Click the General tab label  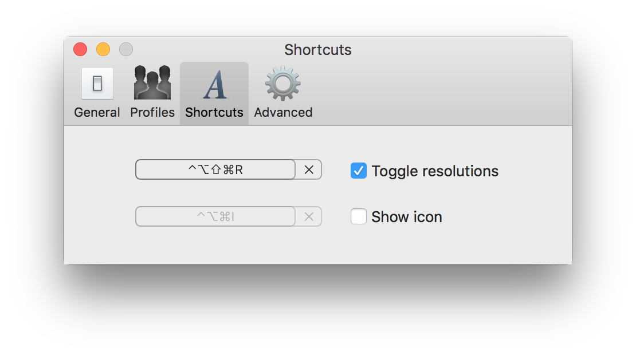click(x=97, y=112)
